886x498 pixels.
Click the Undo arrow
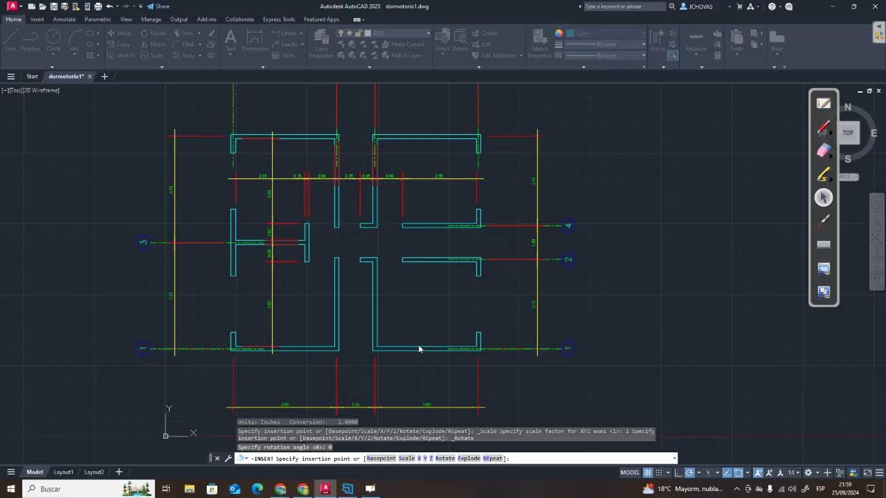click(109, 6)
